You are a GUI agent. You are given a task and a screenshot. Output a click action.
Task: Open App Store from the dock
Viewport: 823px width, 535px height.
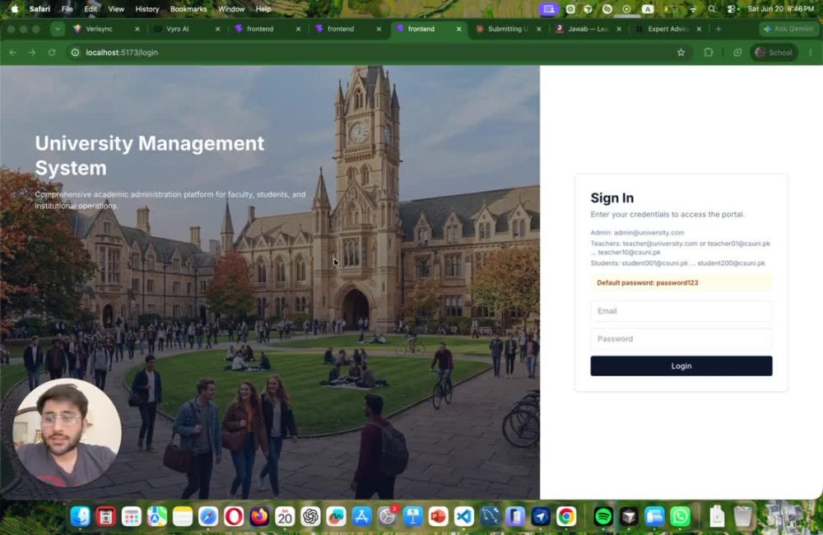click(361, 517)
